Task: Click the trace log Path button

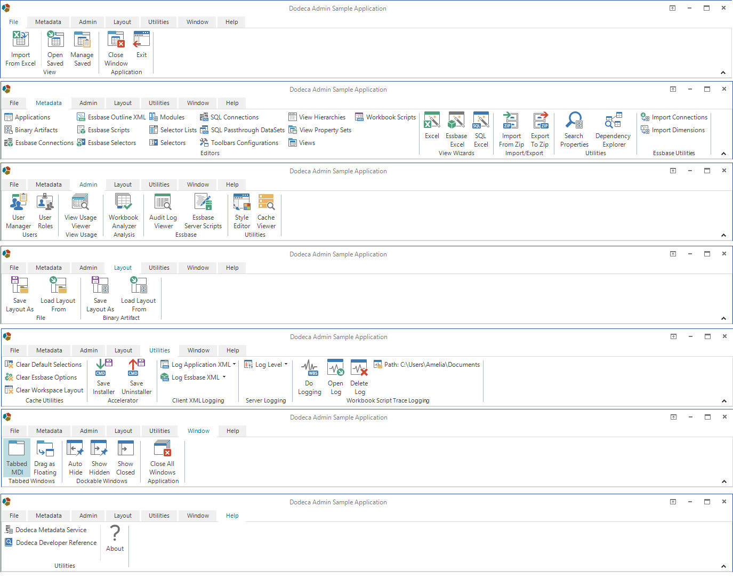Action: coord(426,365)
